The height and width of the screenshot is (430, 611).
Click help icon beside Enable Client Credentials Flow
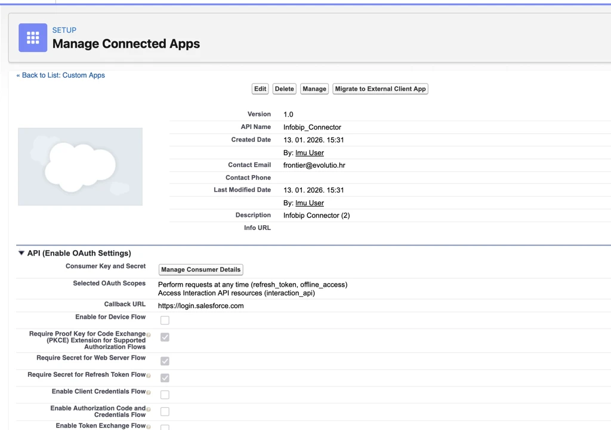click(149, 392)
